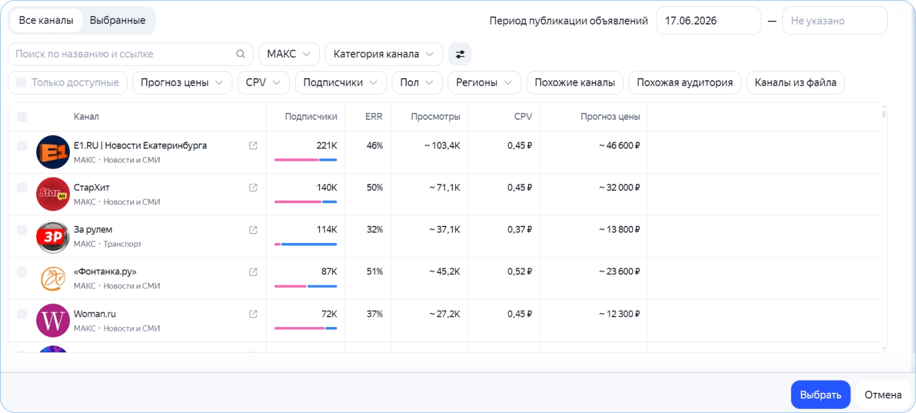Open E1.RU channel external link icon
The width and height of the screenshot is (916, 413).
coord(253,145)
